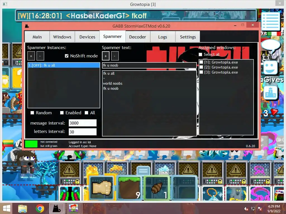The image size is (286, 214).
Task: Switch to the Main tab
Action: 37,37
